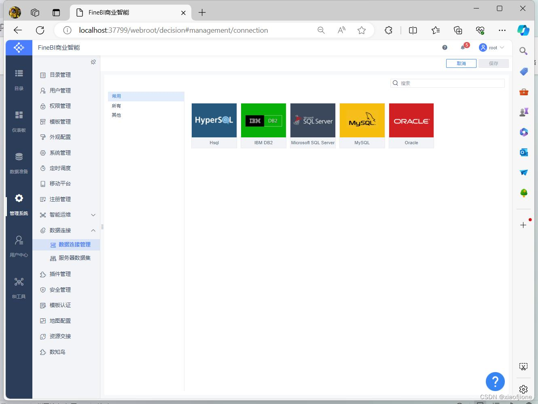Open the root user account menu
538x404 pixels.
point(491,48)
